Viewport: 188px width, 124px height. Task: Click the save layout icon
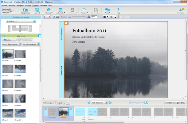[54, 17]
